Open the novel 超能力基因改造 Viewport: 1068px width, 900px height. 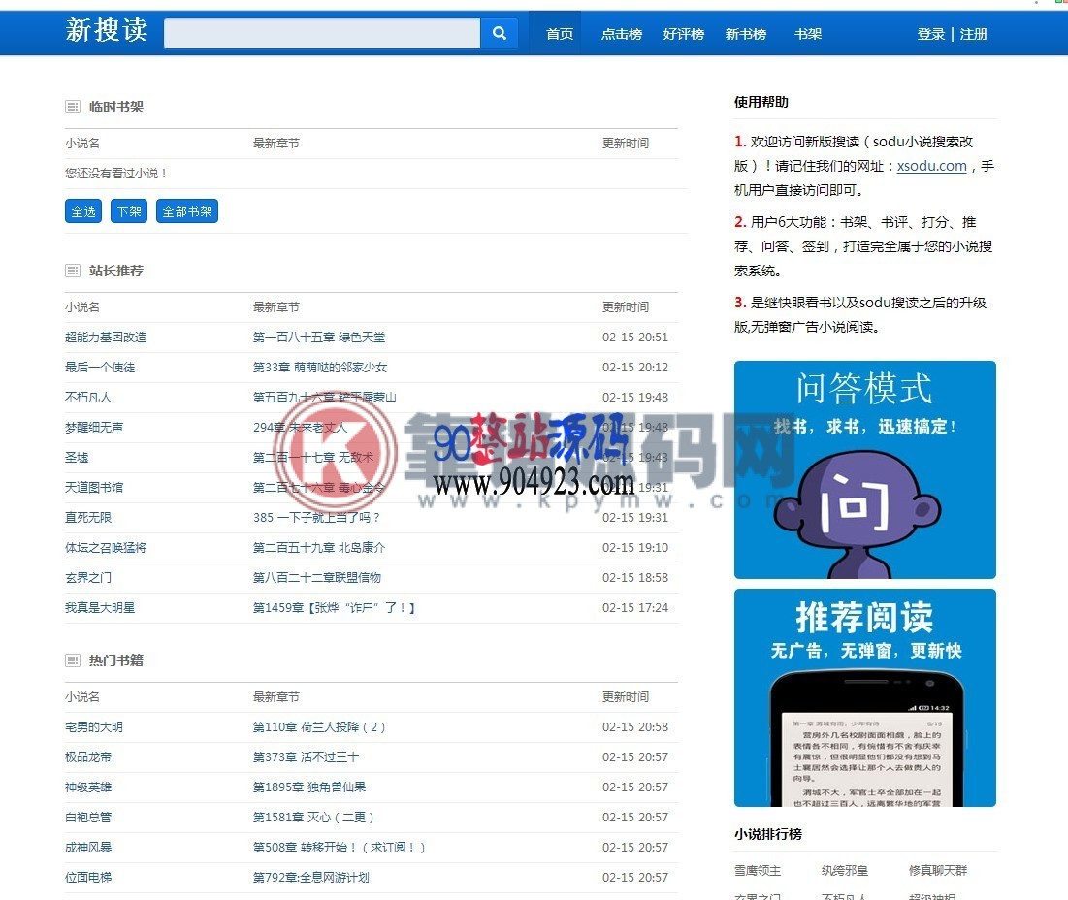click(x=106, y=337)
